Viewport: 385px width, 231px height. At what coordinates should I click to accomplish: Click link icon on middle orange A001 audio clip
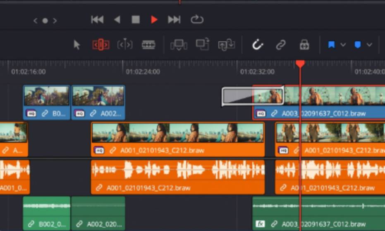pyautogui.click(x=99, y=188)
